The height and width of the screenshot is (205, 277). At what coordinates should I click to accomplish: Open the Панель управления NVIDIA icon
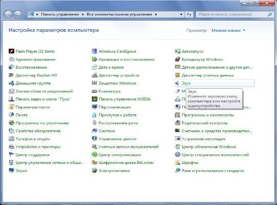[x=94, y=99]
